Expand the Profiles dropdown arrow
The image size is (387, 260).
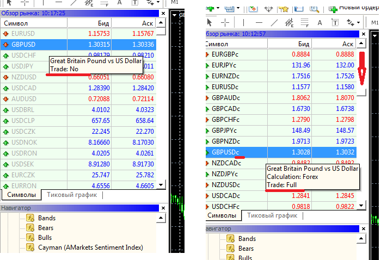pyautogui.click(x=238, y=8)
